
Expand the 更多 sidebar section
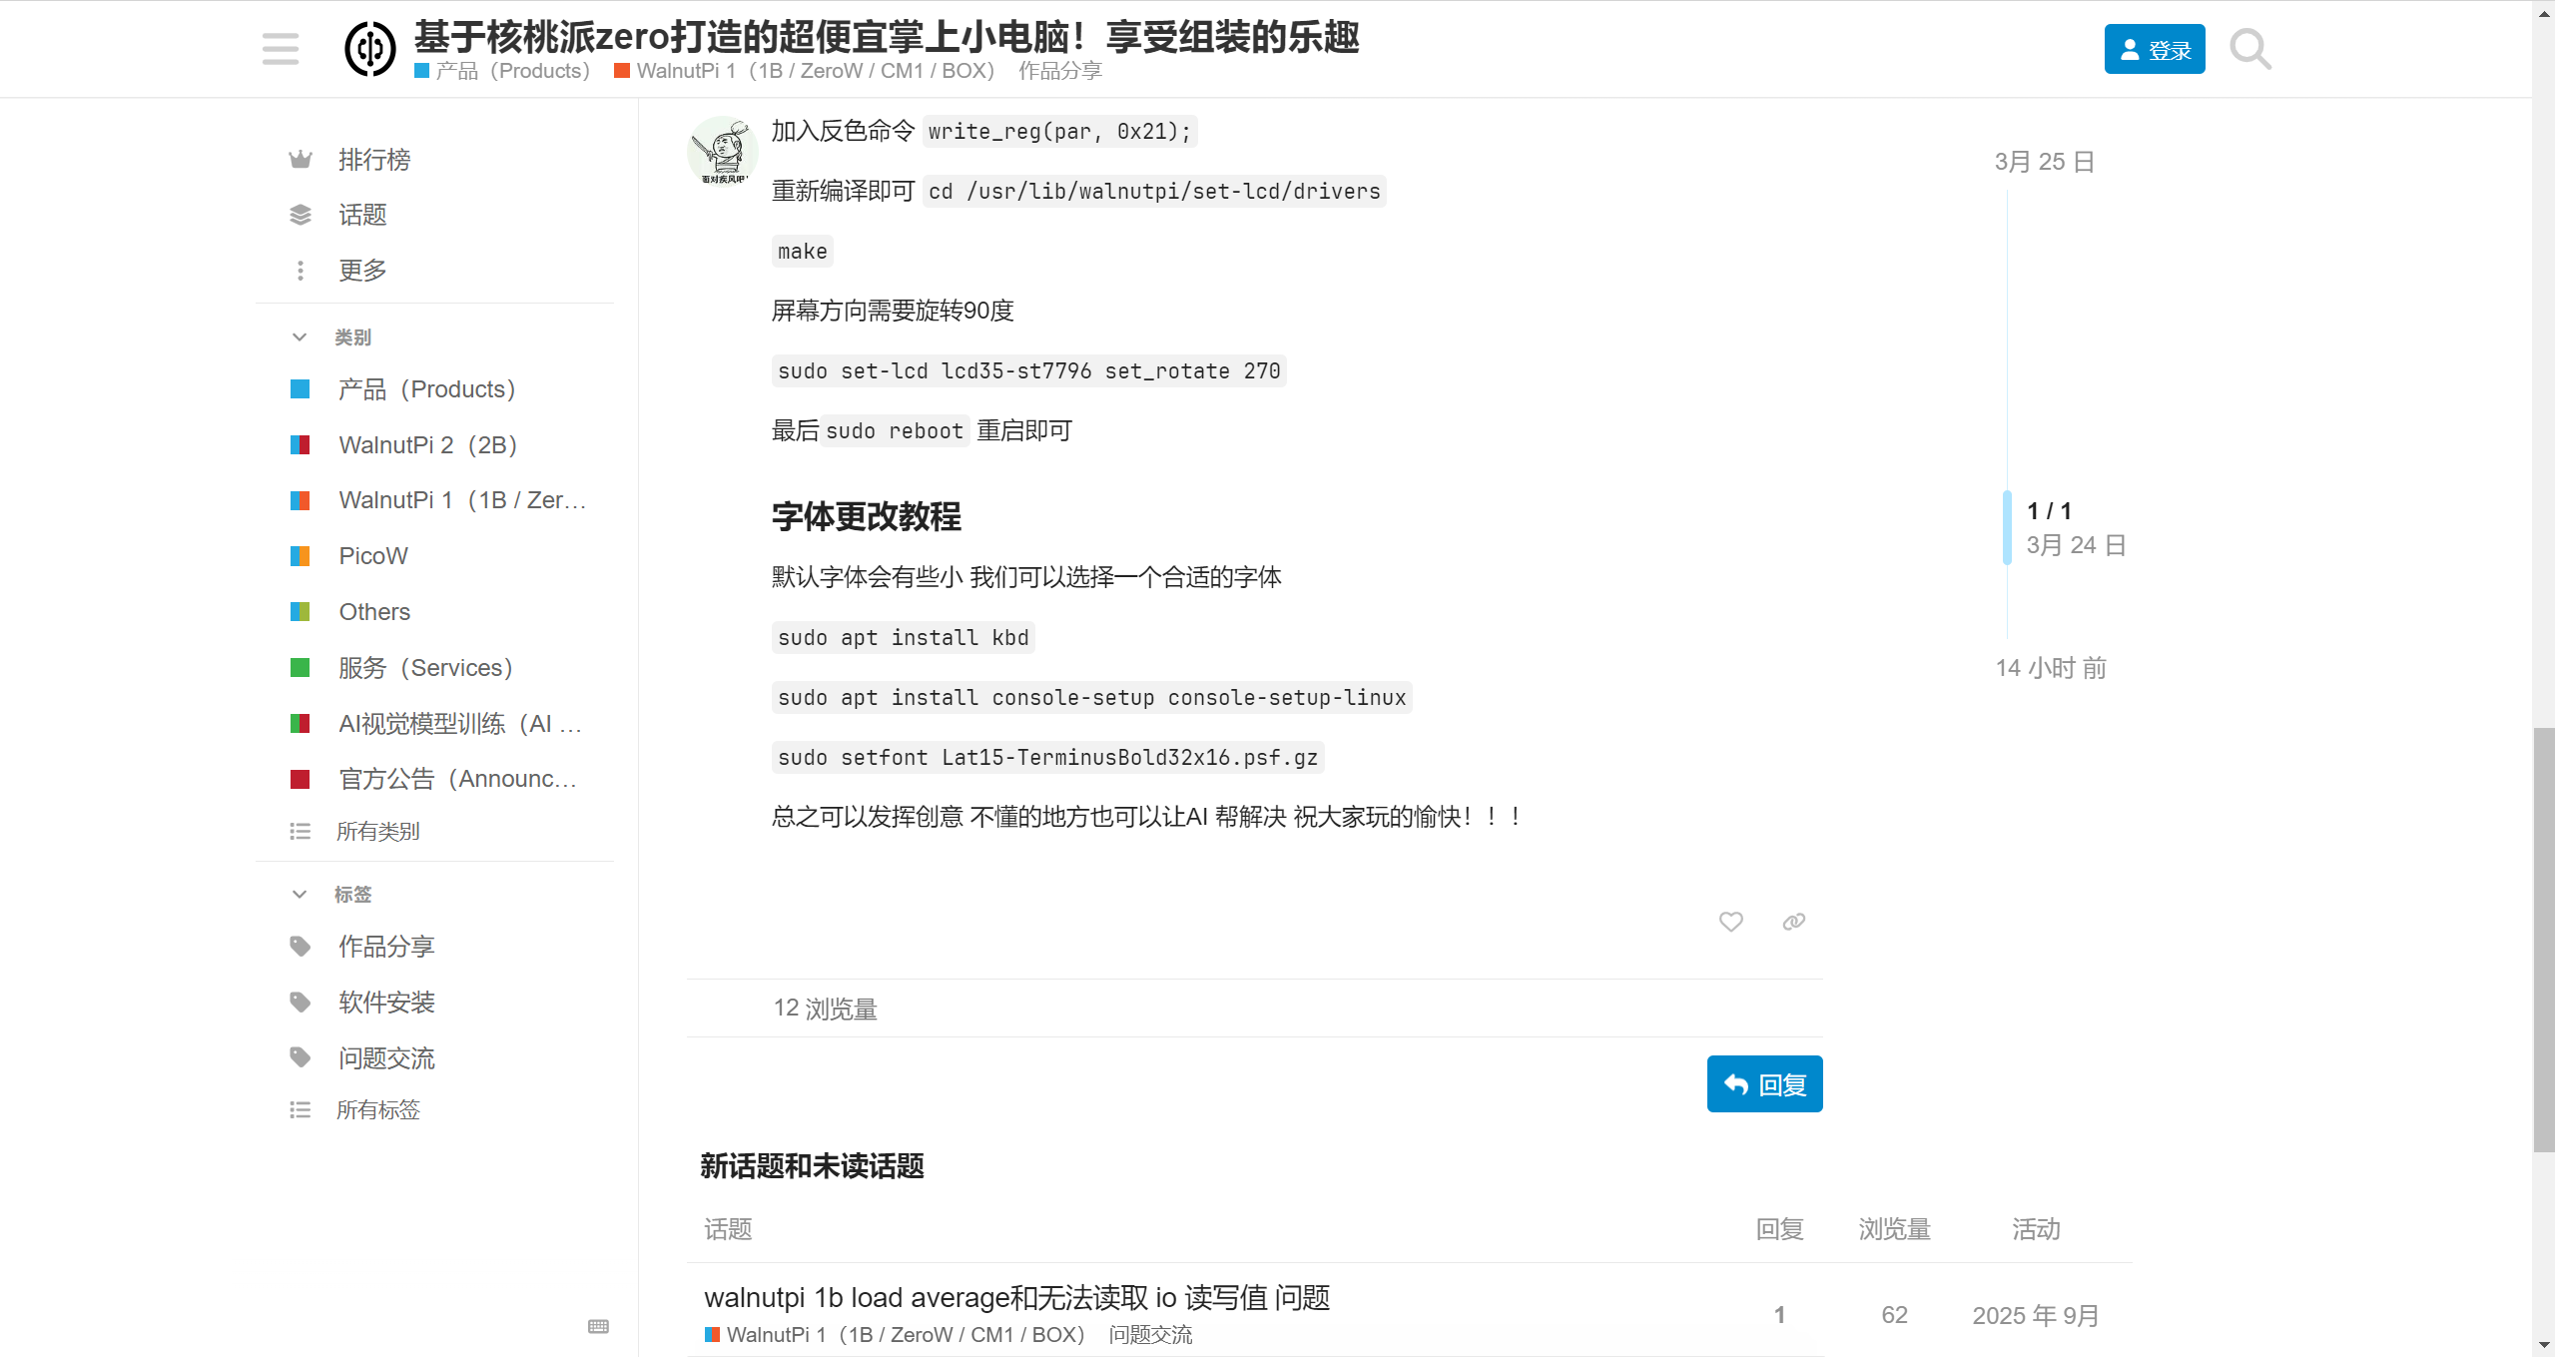pyautogui.click(x=361, y=270)
